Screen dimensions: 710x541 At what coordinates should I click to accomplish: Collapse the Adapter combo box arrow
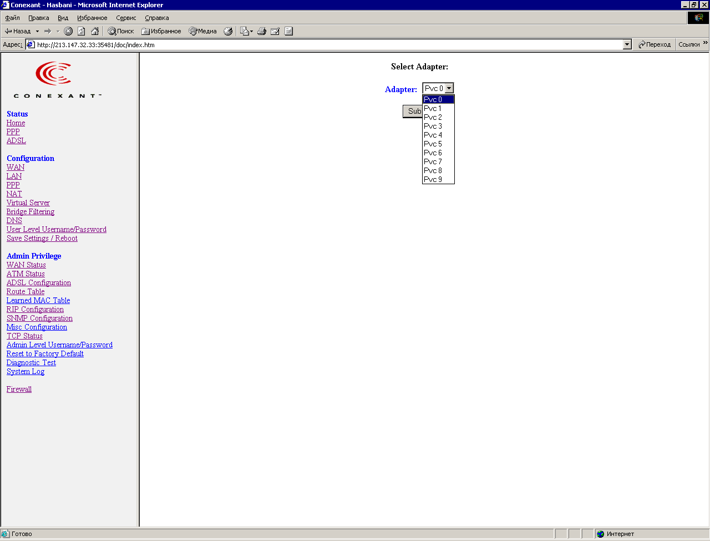[x=449, y=88]
